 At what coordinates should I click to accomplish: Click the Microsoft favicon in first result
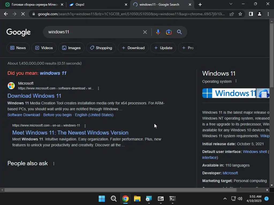click(11, 86)
